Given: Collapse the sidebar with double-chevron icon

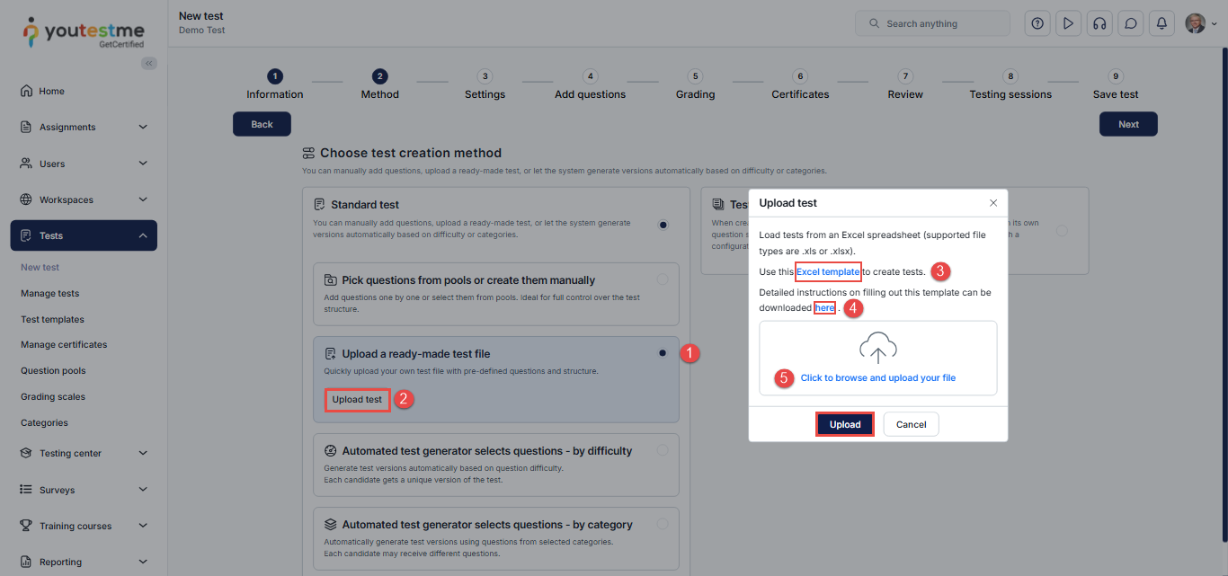Looking at the screenshot, I should (x=148, y=63).
